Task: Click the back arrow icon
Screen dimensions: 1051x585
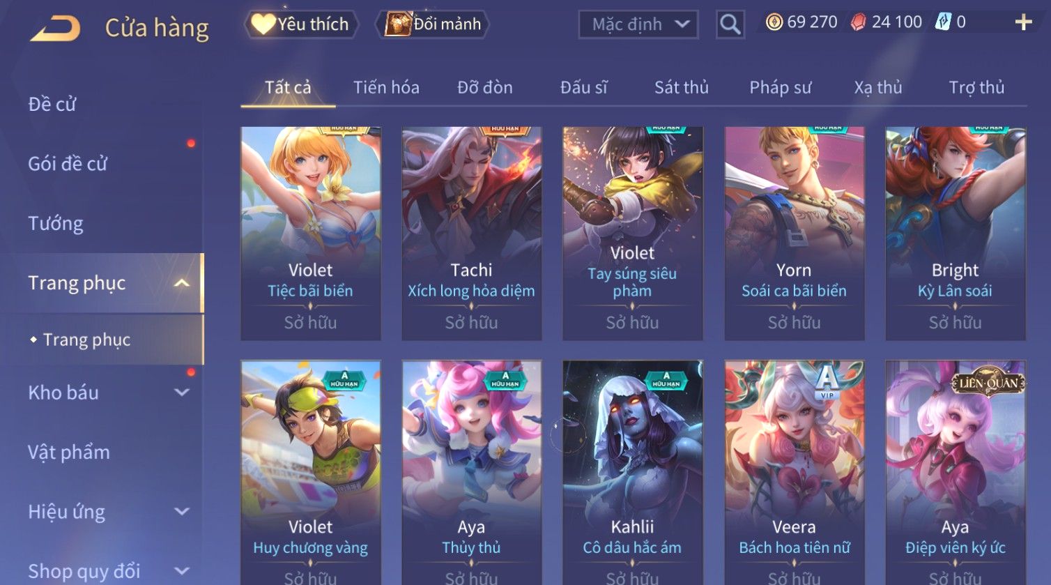Action: pos(56,29)
